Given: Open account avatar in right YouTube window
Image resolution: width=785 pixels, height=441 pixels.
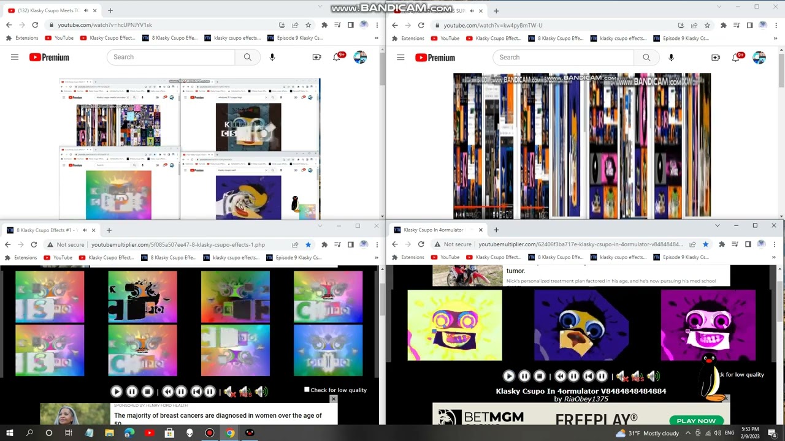Looking at the screenshot, I should [x=759, y=58].
